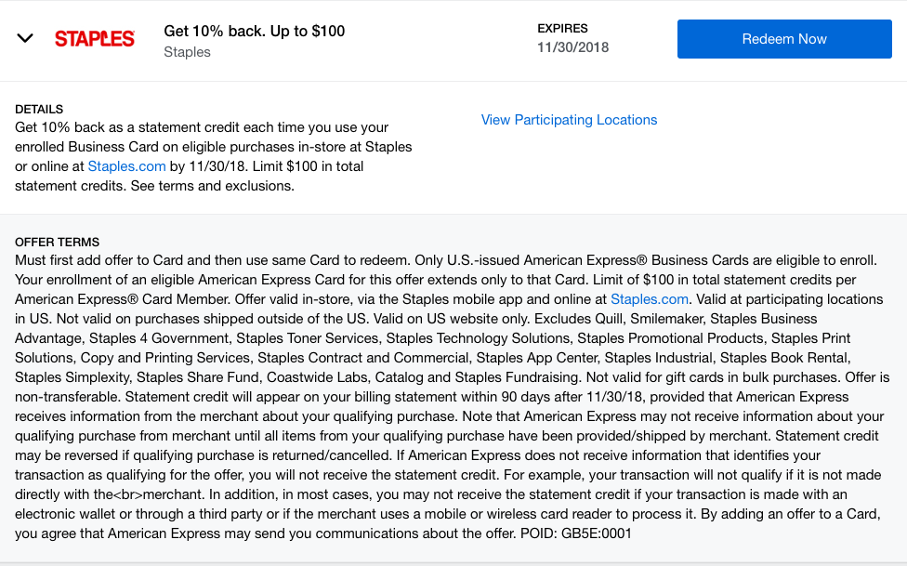Click the 'Must first add offer to Card' sentence
907x566 pixels.
coord(112,260)
